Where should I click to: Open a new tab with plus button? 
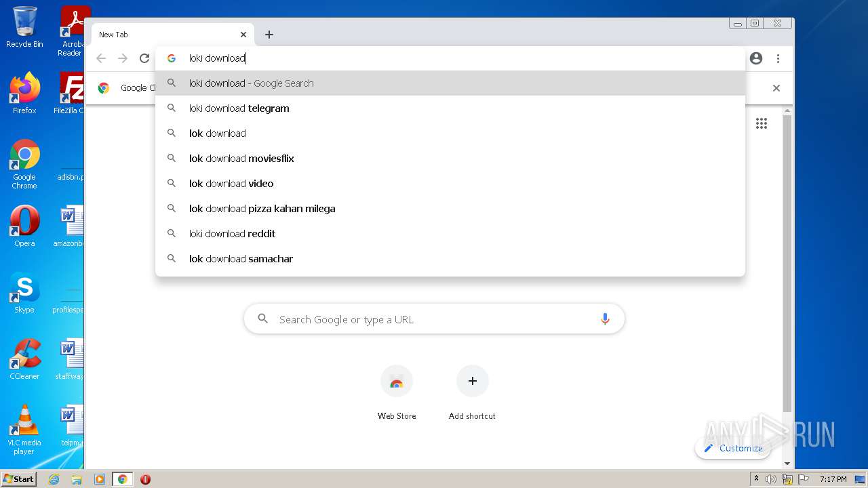point(269,35)
